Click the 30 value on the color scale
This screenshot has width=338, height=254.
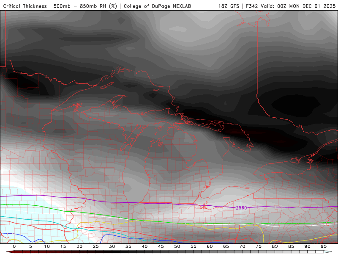tap(112, 246)
